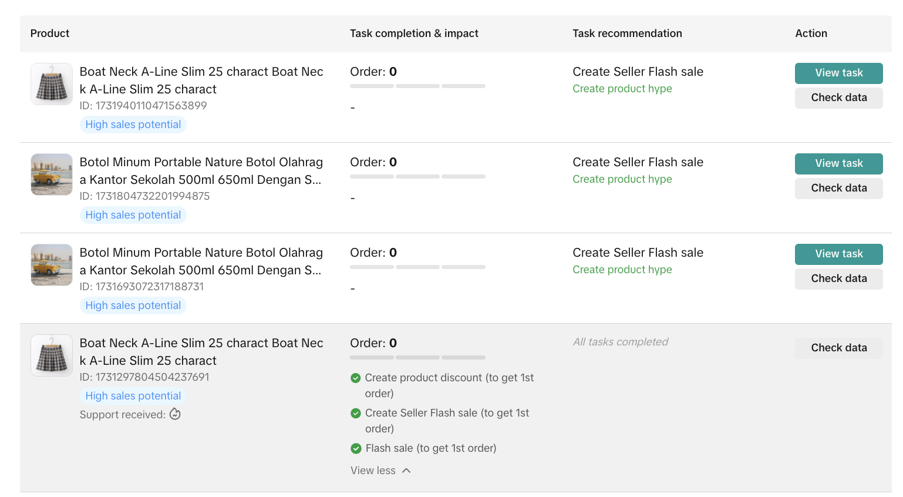Click Check data in the All tasks completed row
Image resolution: width=903 pixels, height=497 pixels.
[838, 348]
